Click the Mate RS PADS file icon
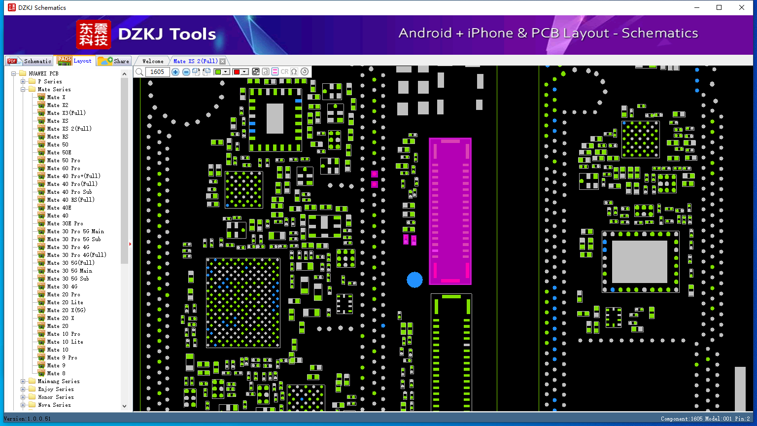Screen dimensions: 757x426 (41, 137)
